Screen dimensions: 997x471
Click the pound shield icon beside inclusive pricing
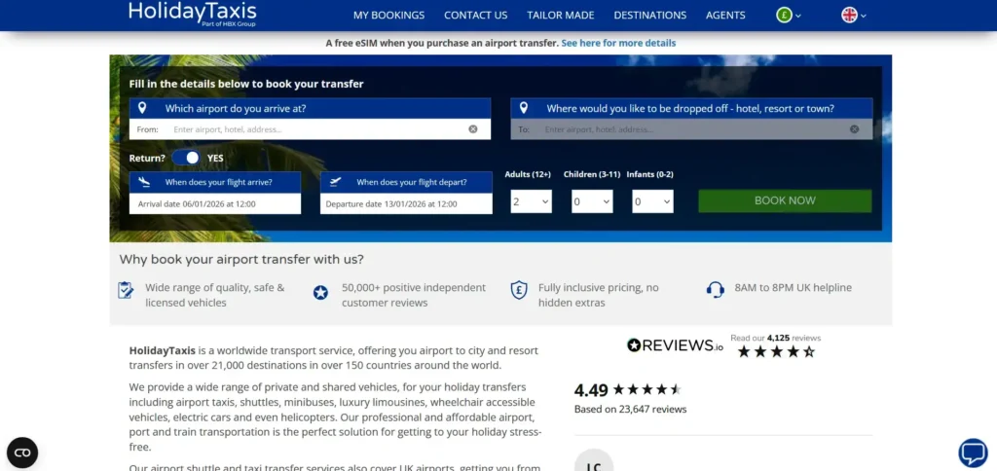519,290
